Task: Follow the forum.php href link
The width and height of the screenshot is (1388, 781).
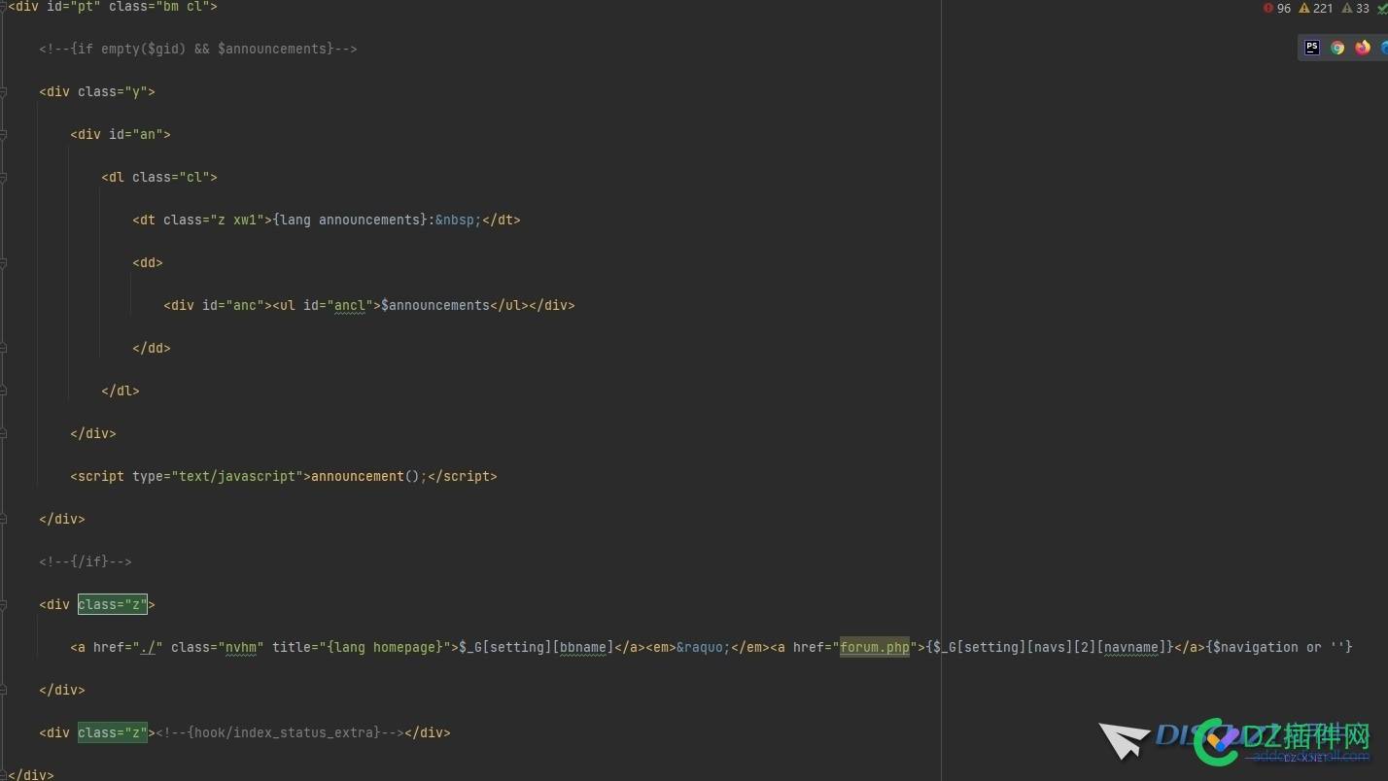Action: pos(875,647)
